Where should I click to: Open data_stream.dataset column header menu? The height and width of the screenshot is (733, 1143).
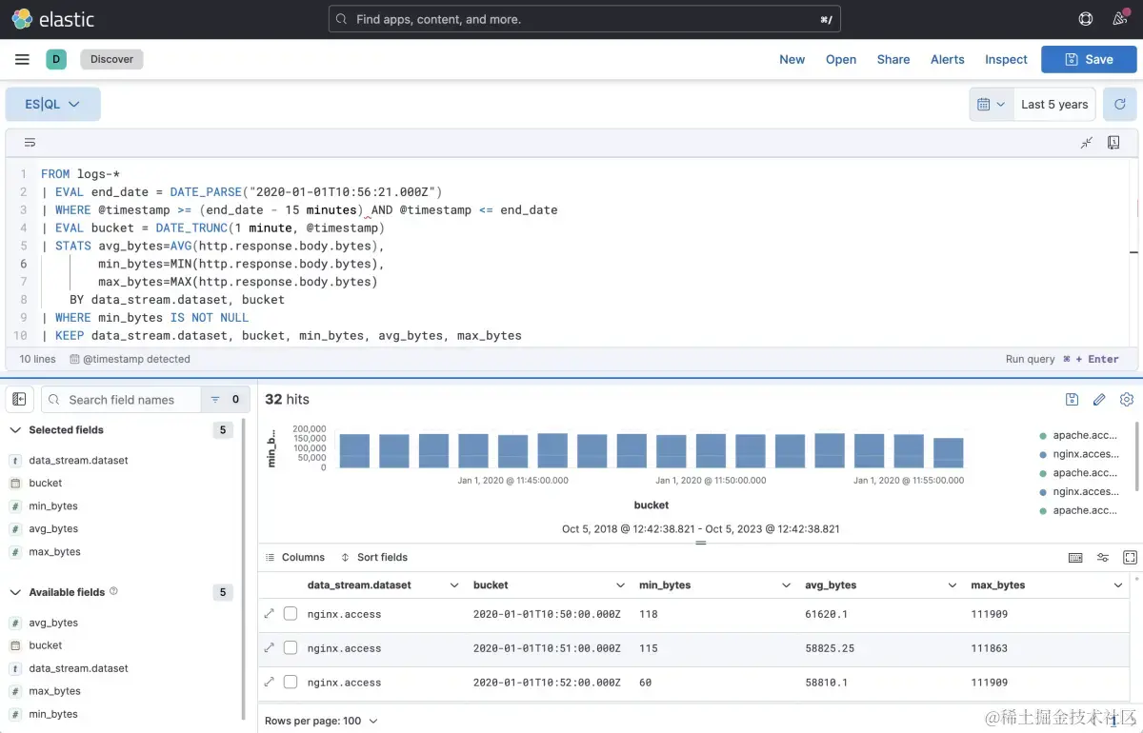click(x=455, y=585)
